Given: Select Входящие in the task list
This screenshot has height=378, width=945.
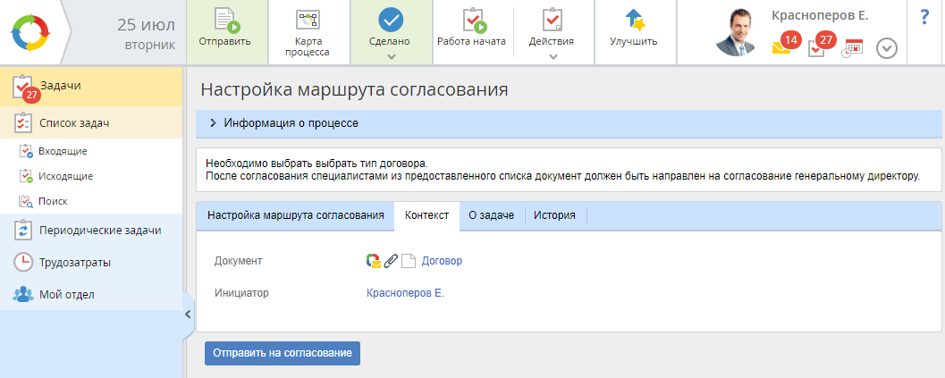Looking at the screenshot, I should [63, 151].
